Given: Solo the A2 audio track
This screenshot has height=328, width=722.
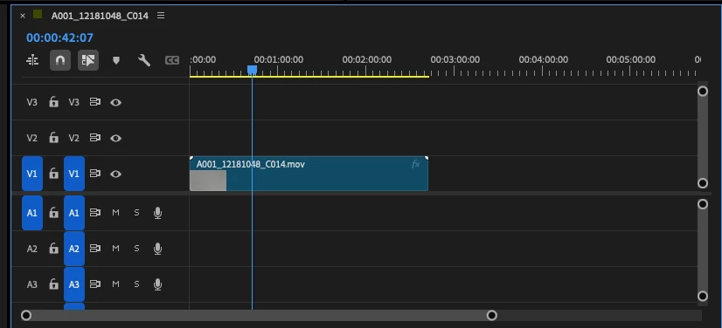Looking at the screenshot, I should (136, 249).
